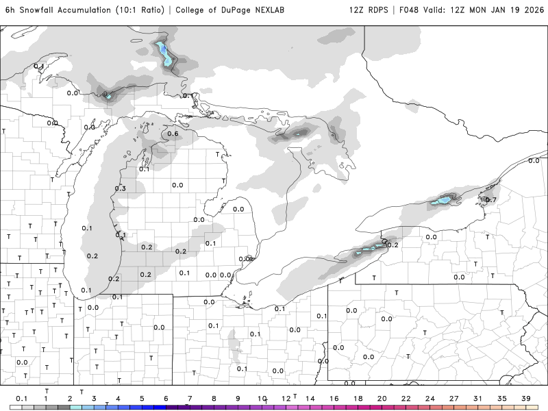Image resolution: width=548 pixels, height=411 pixels.
Task: Click the legend scale label 9
Action: [x=238, y=399]
